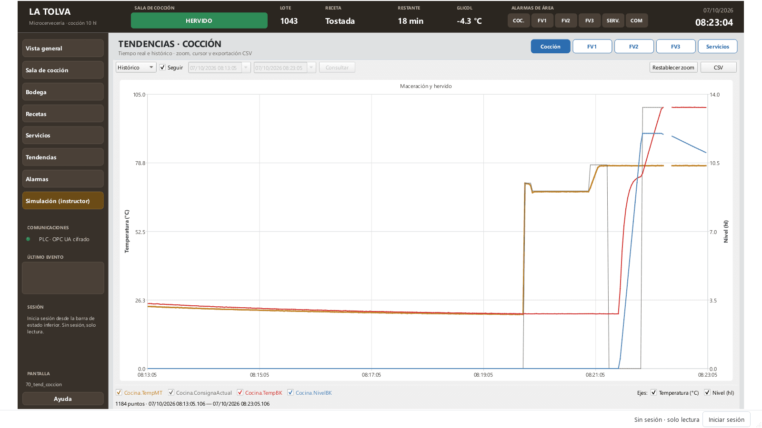
Task: Toggle Cocina.NivelBK series checkbox
Action: 291,392
